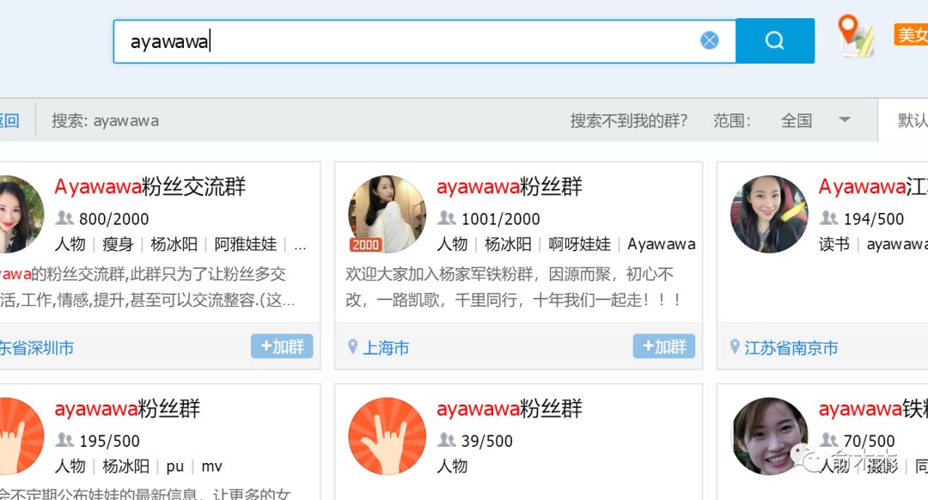Viewport: 928px width, 500px height.
Task: Select the 读书 tag
Action: [834, 244]
